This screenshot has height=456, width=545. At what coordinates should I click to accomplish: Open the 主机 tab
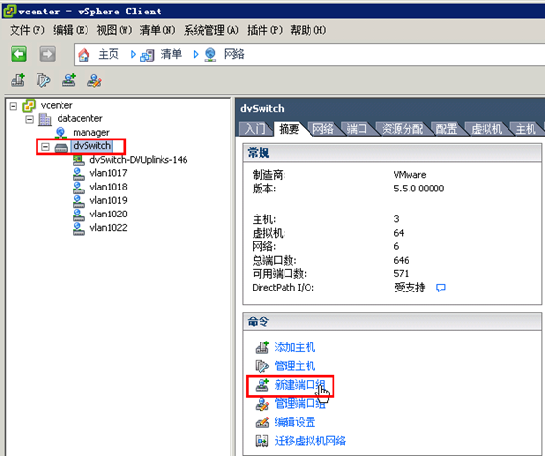tap(526, 129)
